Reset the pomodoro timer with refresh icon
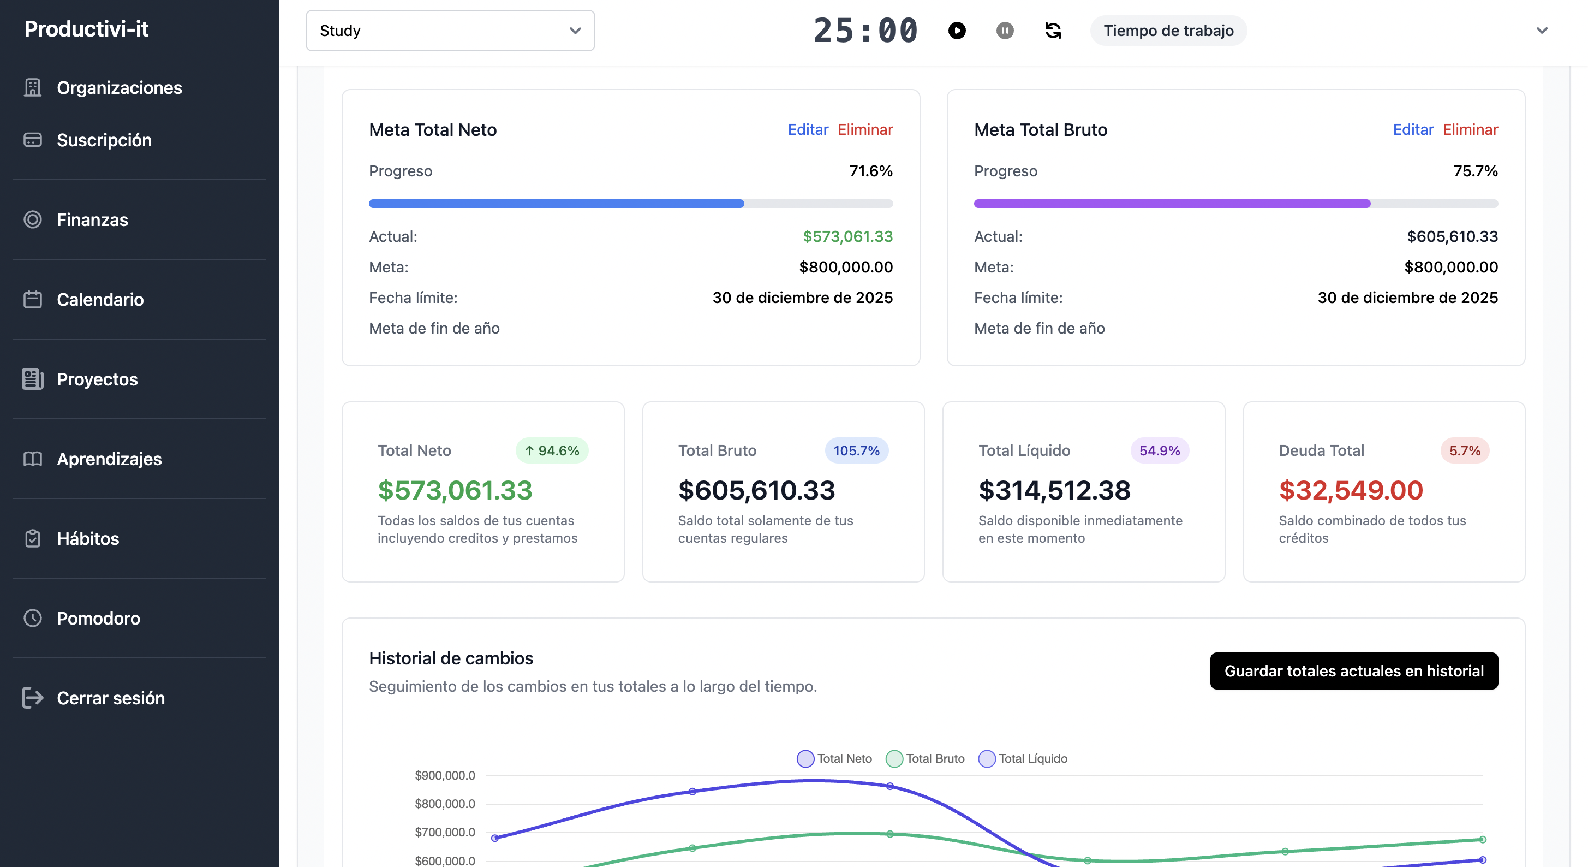Screen dimensions: 1588x867 [x=1053, y=30]
